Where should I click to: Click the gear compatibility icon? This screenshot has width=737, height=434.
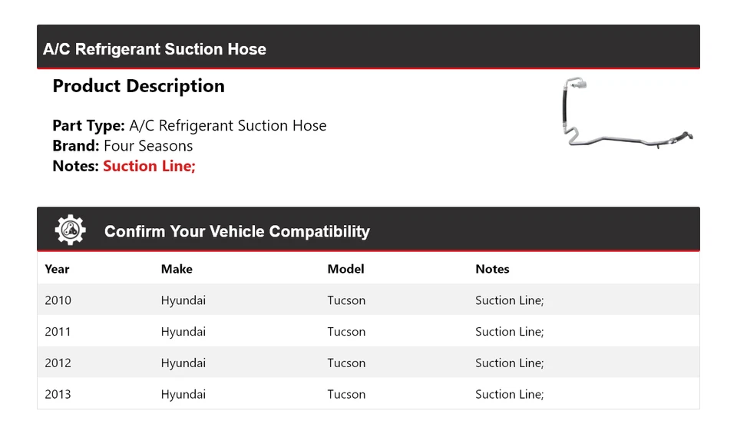pyautogui.click(x=70, y=230)
